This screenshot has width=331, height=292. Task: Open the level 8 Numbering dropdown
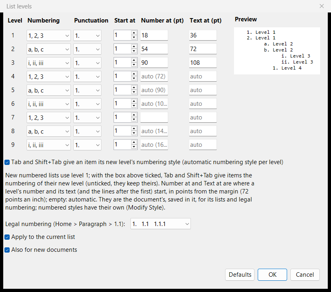(x=49, y=132)
